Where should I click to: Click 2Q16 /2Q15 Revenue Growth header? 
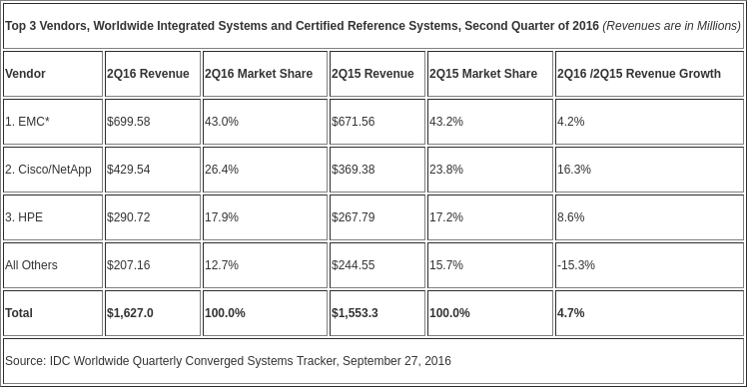pyautogui.click(x=649, y=74)
